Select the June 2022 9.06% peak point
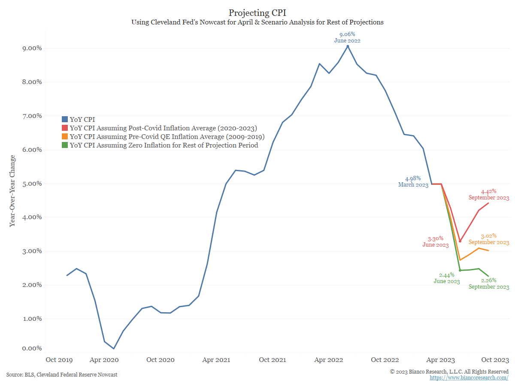The width and height of the screenshot is (515, 386). point(348,46)
